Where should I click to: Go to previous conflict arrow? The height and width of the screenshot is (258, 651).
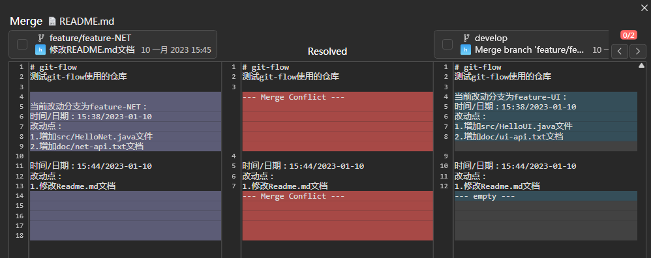620,51
